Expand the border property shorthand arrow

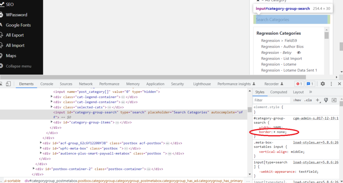point(275,132)
